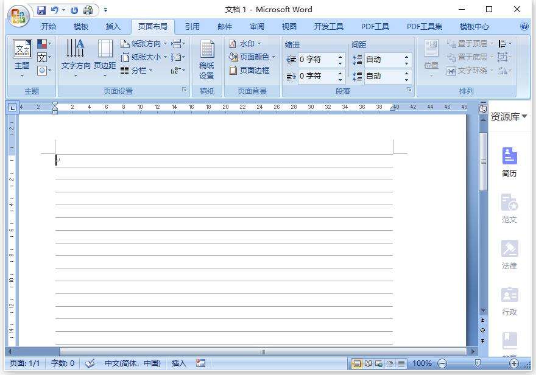Choose 纸张大小 paper size

143,57
